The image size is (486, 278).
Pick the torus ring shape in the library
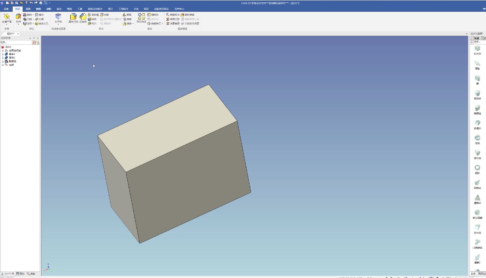(x=477, y=168)
